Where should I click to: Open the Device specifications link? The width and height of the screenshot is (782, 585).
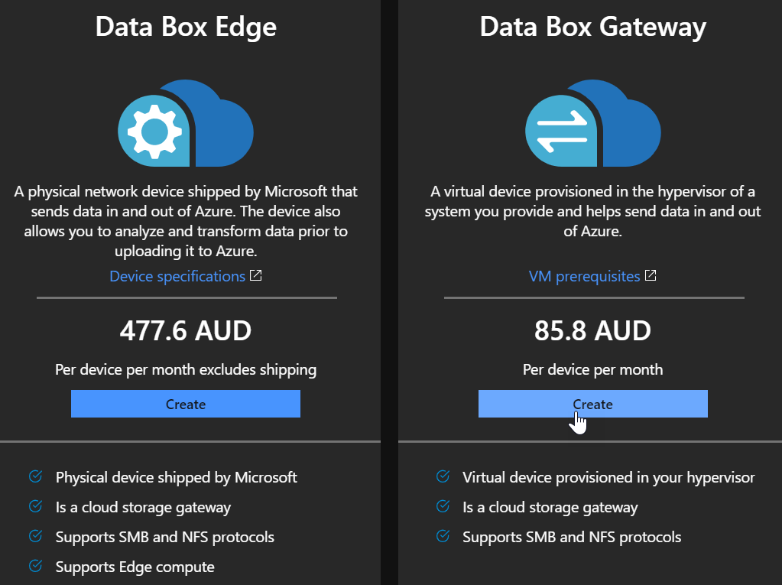[177, 276]
